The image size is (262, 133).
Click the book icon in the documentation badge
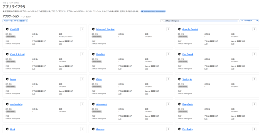pos(142,11)
